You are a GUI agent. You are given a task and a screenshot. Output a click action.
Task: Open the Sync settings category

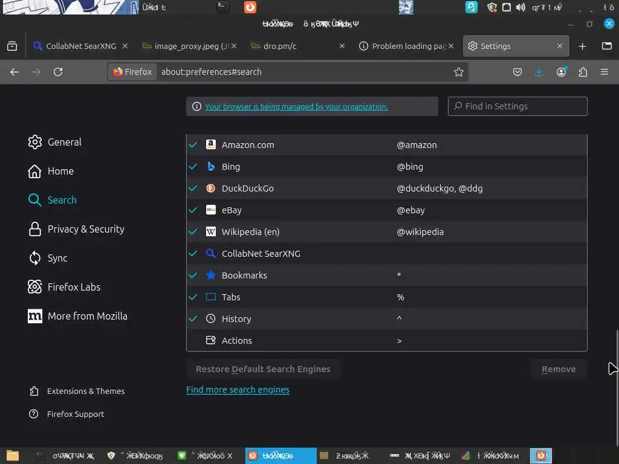48,258
